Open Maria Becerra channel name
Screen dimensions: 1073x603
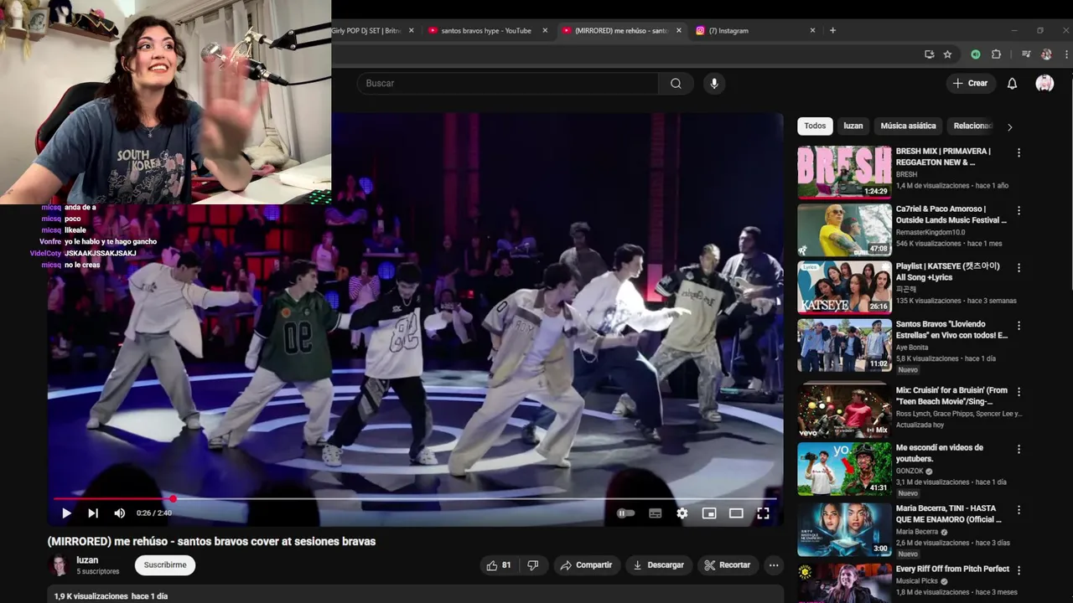click(917, 532)
